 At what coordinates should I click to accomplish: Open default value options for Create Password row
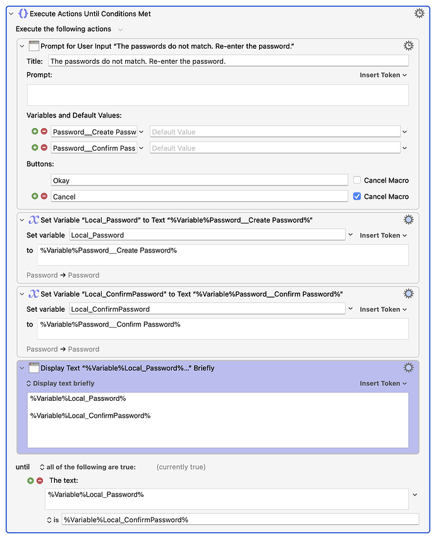coord(404,132)
